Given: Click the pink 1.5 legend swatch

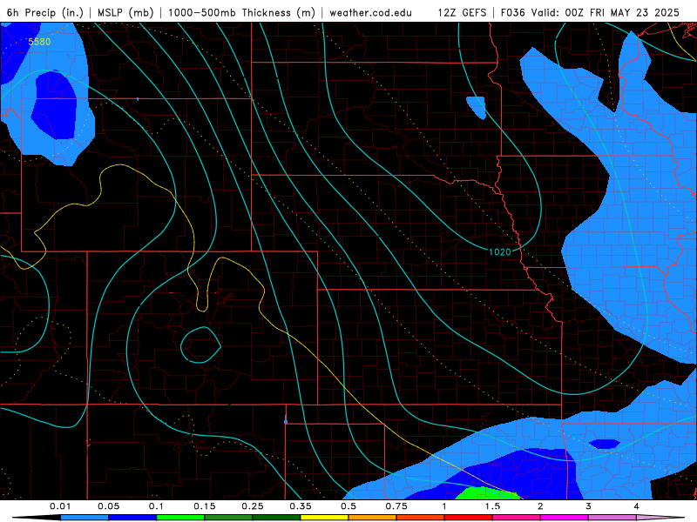Looking at the screenshot, I should pyautogui.click(x=517, y=518).
